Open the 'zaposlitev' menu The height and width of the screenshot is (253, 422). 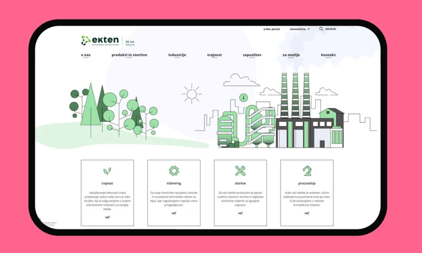252,55
